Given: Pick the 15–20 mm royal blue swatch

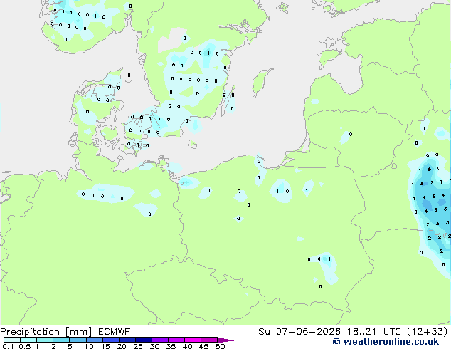Looking at the screenshot, I should click(x=111, y=340).
